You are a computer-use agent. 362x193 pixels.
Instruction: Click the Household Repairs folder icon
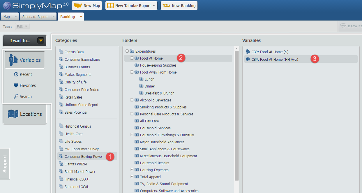137,163
